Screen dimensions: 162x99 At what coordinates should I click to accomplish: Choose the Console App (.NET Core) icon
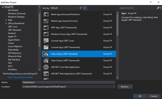click(x=46, y=41)
